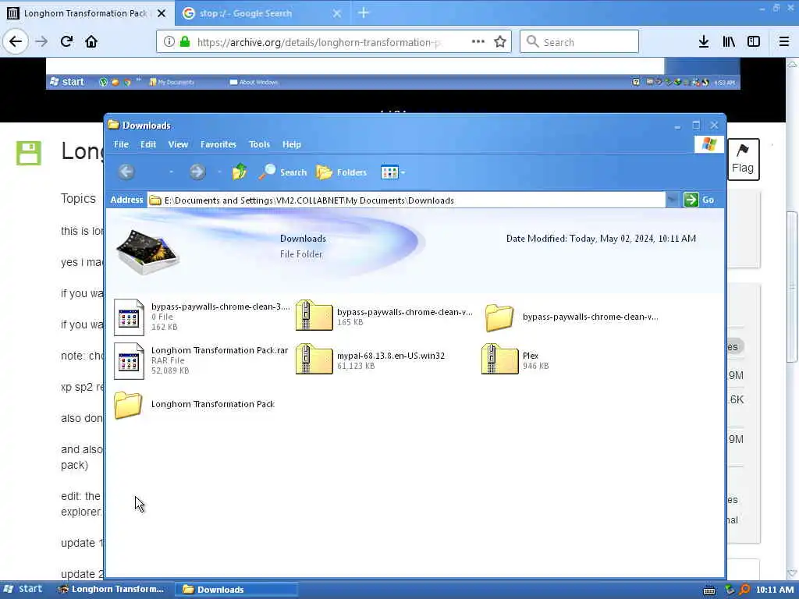Click the keyboard icon in system tray
Screen dimensions: 799x599
(708, 590)
